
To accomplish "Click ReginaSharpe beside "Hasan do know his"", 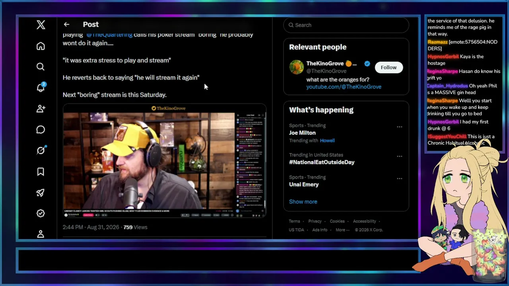I will tap(442, 71).
